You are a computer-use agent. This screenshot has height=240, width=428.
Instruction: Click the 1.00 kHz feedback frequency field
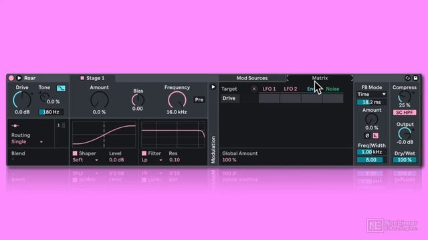[372, 152]
